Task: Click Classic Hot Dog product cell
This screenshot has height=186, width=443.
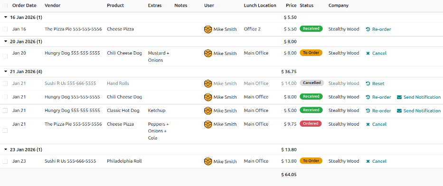Action: pos(123,111)
